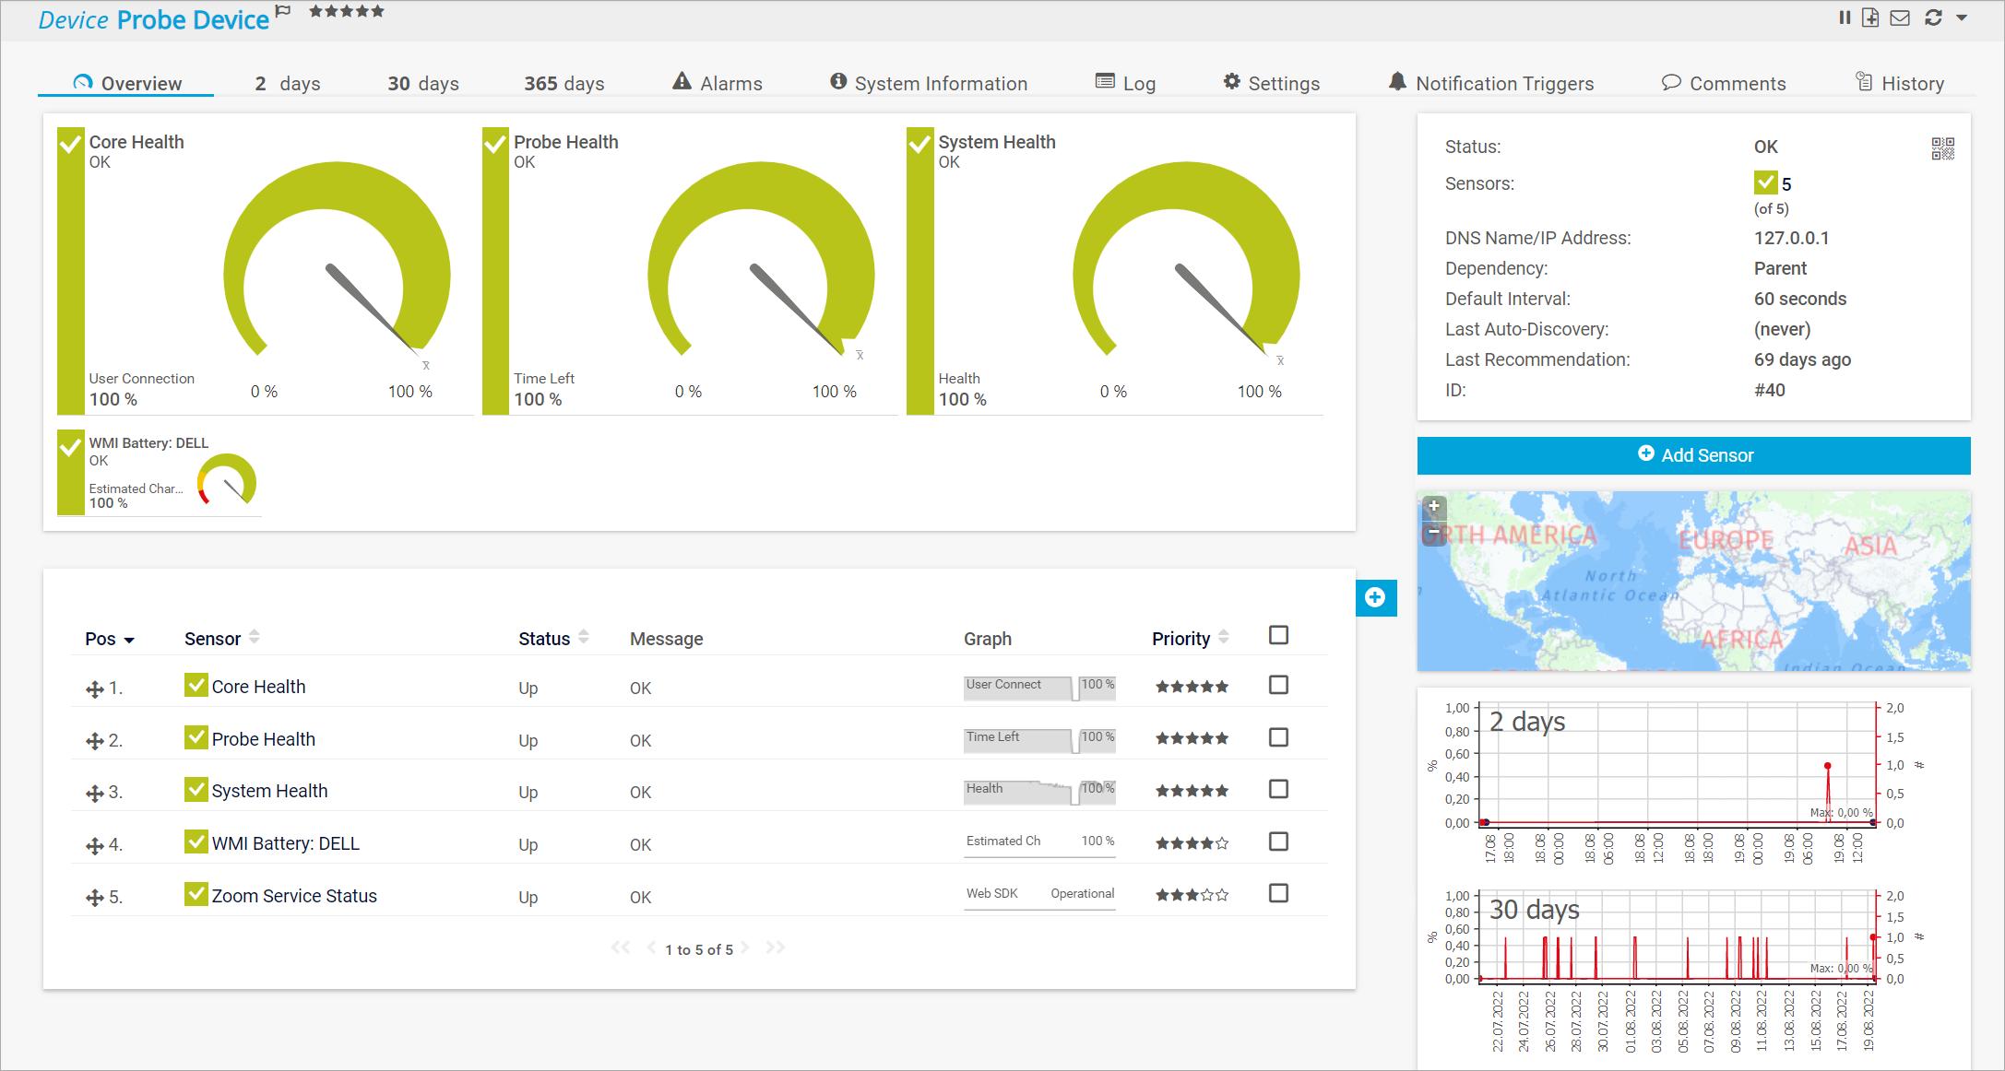Open the Log tab
The image size is (2005, 1071).
tap(1125, 83)
